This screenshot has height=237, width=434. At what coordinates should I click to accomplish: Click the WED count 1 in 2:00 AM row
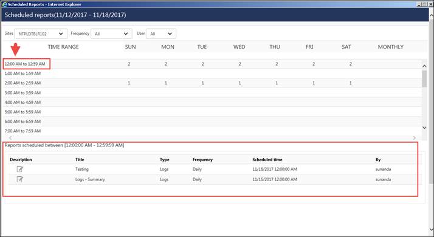click(x=239, y=83)
